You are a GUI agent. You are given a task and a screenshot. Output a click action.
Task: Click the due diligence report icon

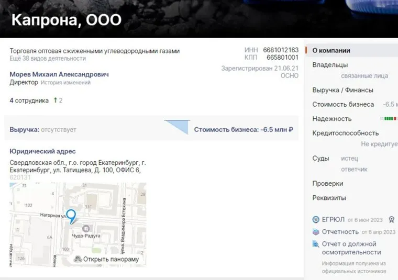point(316,244)
